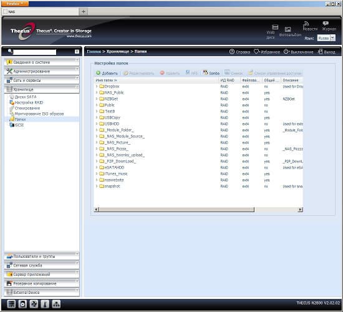The width and height of the screenshot is (343, 312).
Task: Click the horizontal scrollbar thumb of folder list
Action: click(x=176, y=210)
